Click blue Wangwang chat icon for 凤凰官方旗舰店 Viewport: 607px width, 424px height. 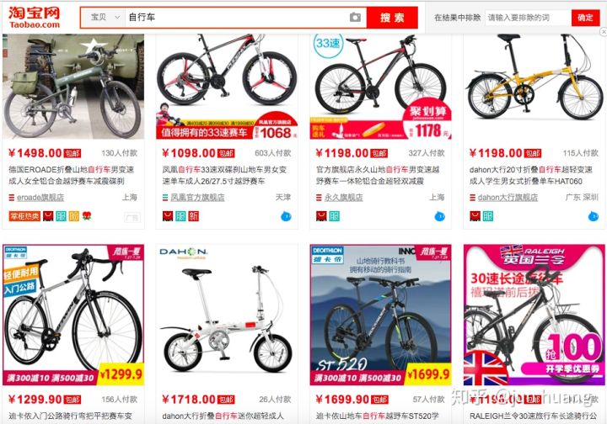[286, 217]
